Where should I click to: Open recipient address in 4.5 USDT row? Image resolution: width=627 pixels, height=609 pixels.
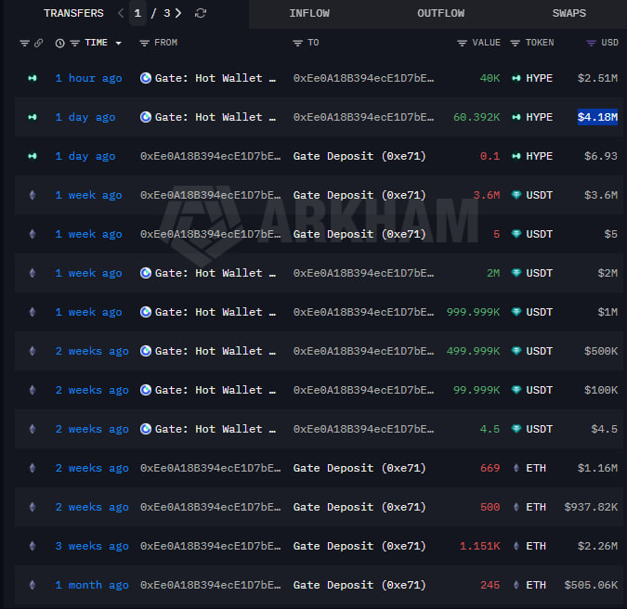363,429
